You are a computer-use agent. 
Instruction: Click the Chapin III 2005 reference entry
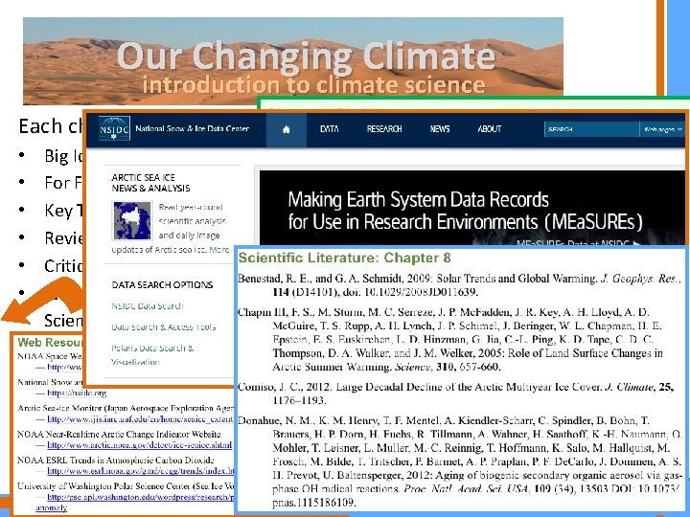click(x=450, y=339)
